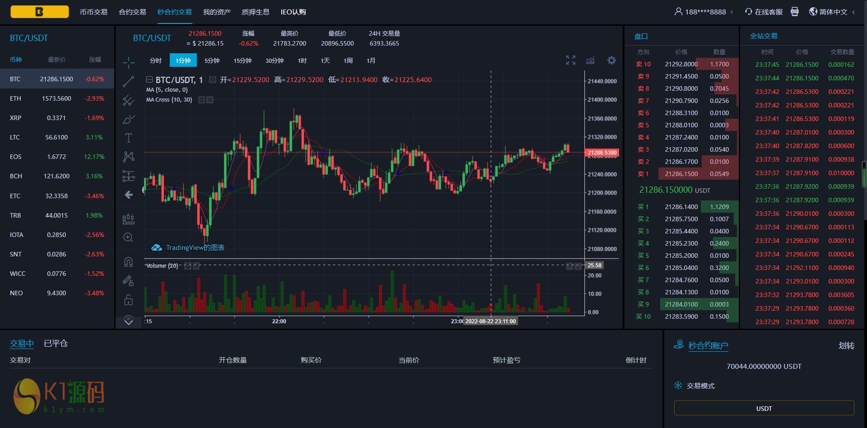
Task: Select the trend line drawing tool
Action: pyautogui.click(x=129, y=81)
